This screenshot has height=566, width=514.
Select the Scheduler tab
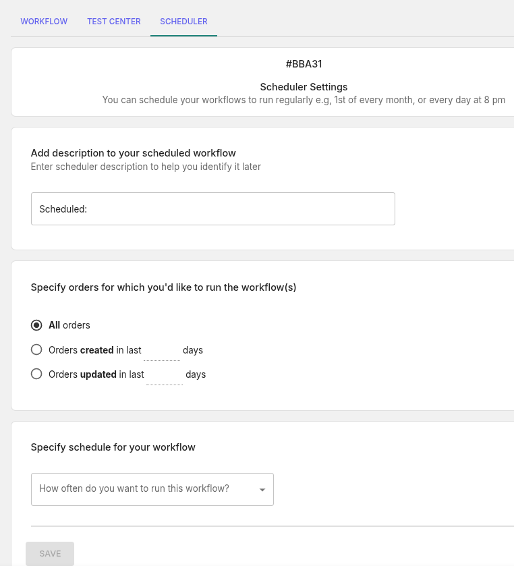tap(183, 22)
